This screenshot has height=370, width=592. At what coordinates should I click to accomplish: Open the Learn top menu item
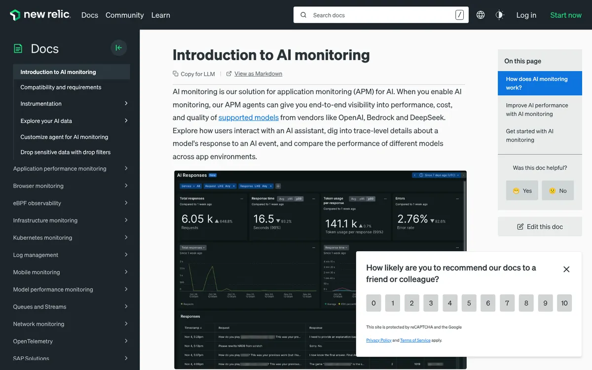(161, 15)
